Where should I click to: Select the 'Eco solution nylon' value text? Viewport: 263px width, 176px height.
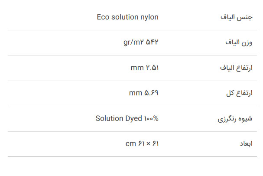click(128, 17)
